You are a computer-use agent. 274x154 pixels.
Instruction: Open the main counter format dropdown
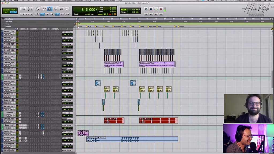click(97, 9)
